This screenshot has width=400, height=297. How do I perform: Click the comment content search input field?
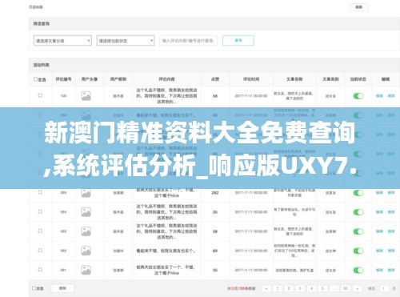pyautogui.click(x=188, y=41)
